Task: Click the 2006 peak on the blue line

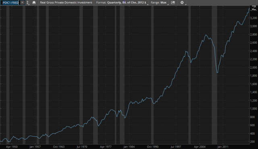Action: pos(206,35)
